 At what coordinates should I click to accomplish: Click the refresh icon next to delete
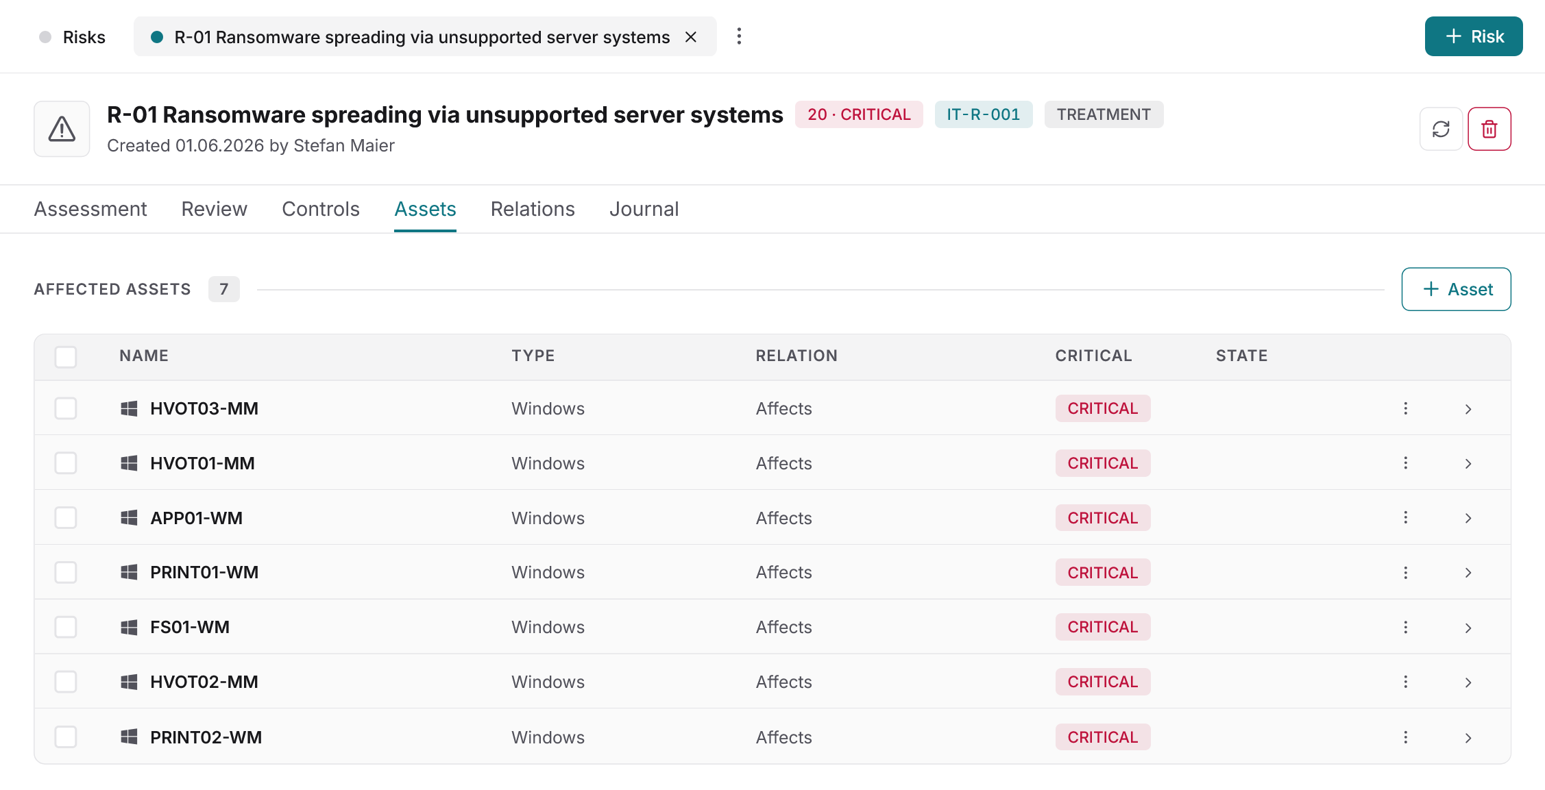pos(1441,129)
